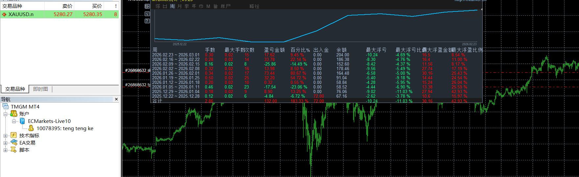Click the TMGM MT4 root icon
Image resolution: width=579 pixels, height=177 pixels.
6,107
